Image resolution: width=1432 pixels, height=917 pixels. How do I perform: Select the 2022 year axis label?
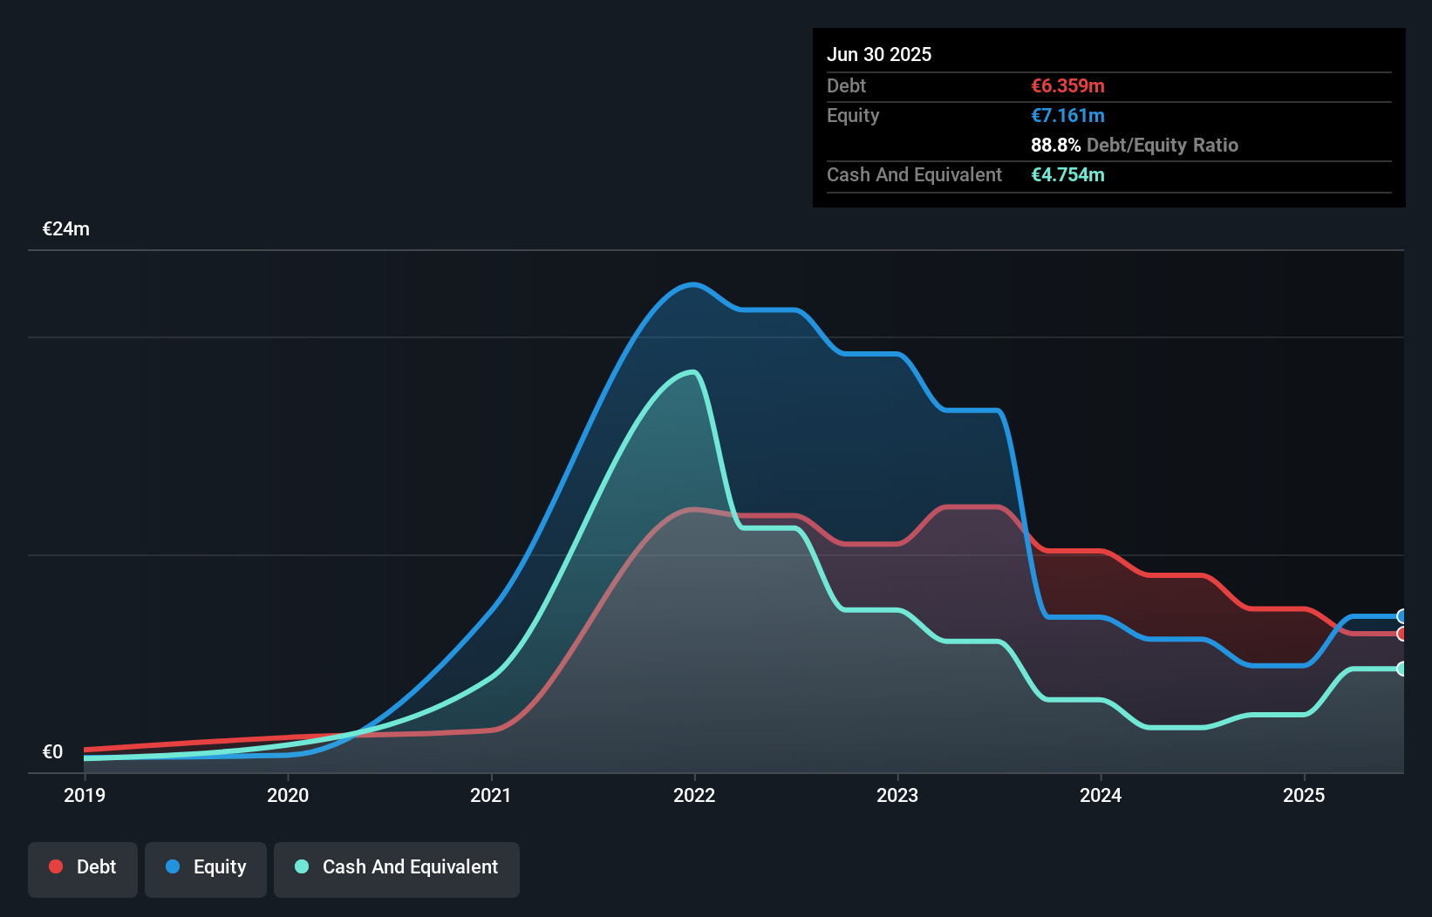click(692, 795)
